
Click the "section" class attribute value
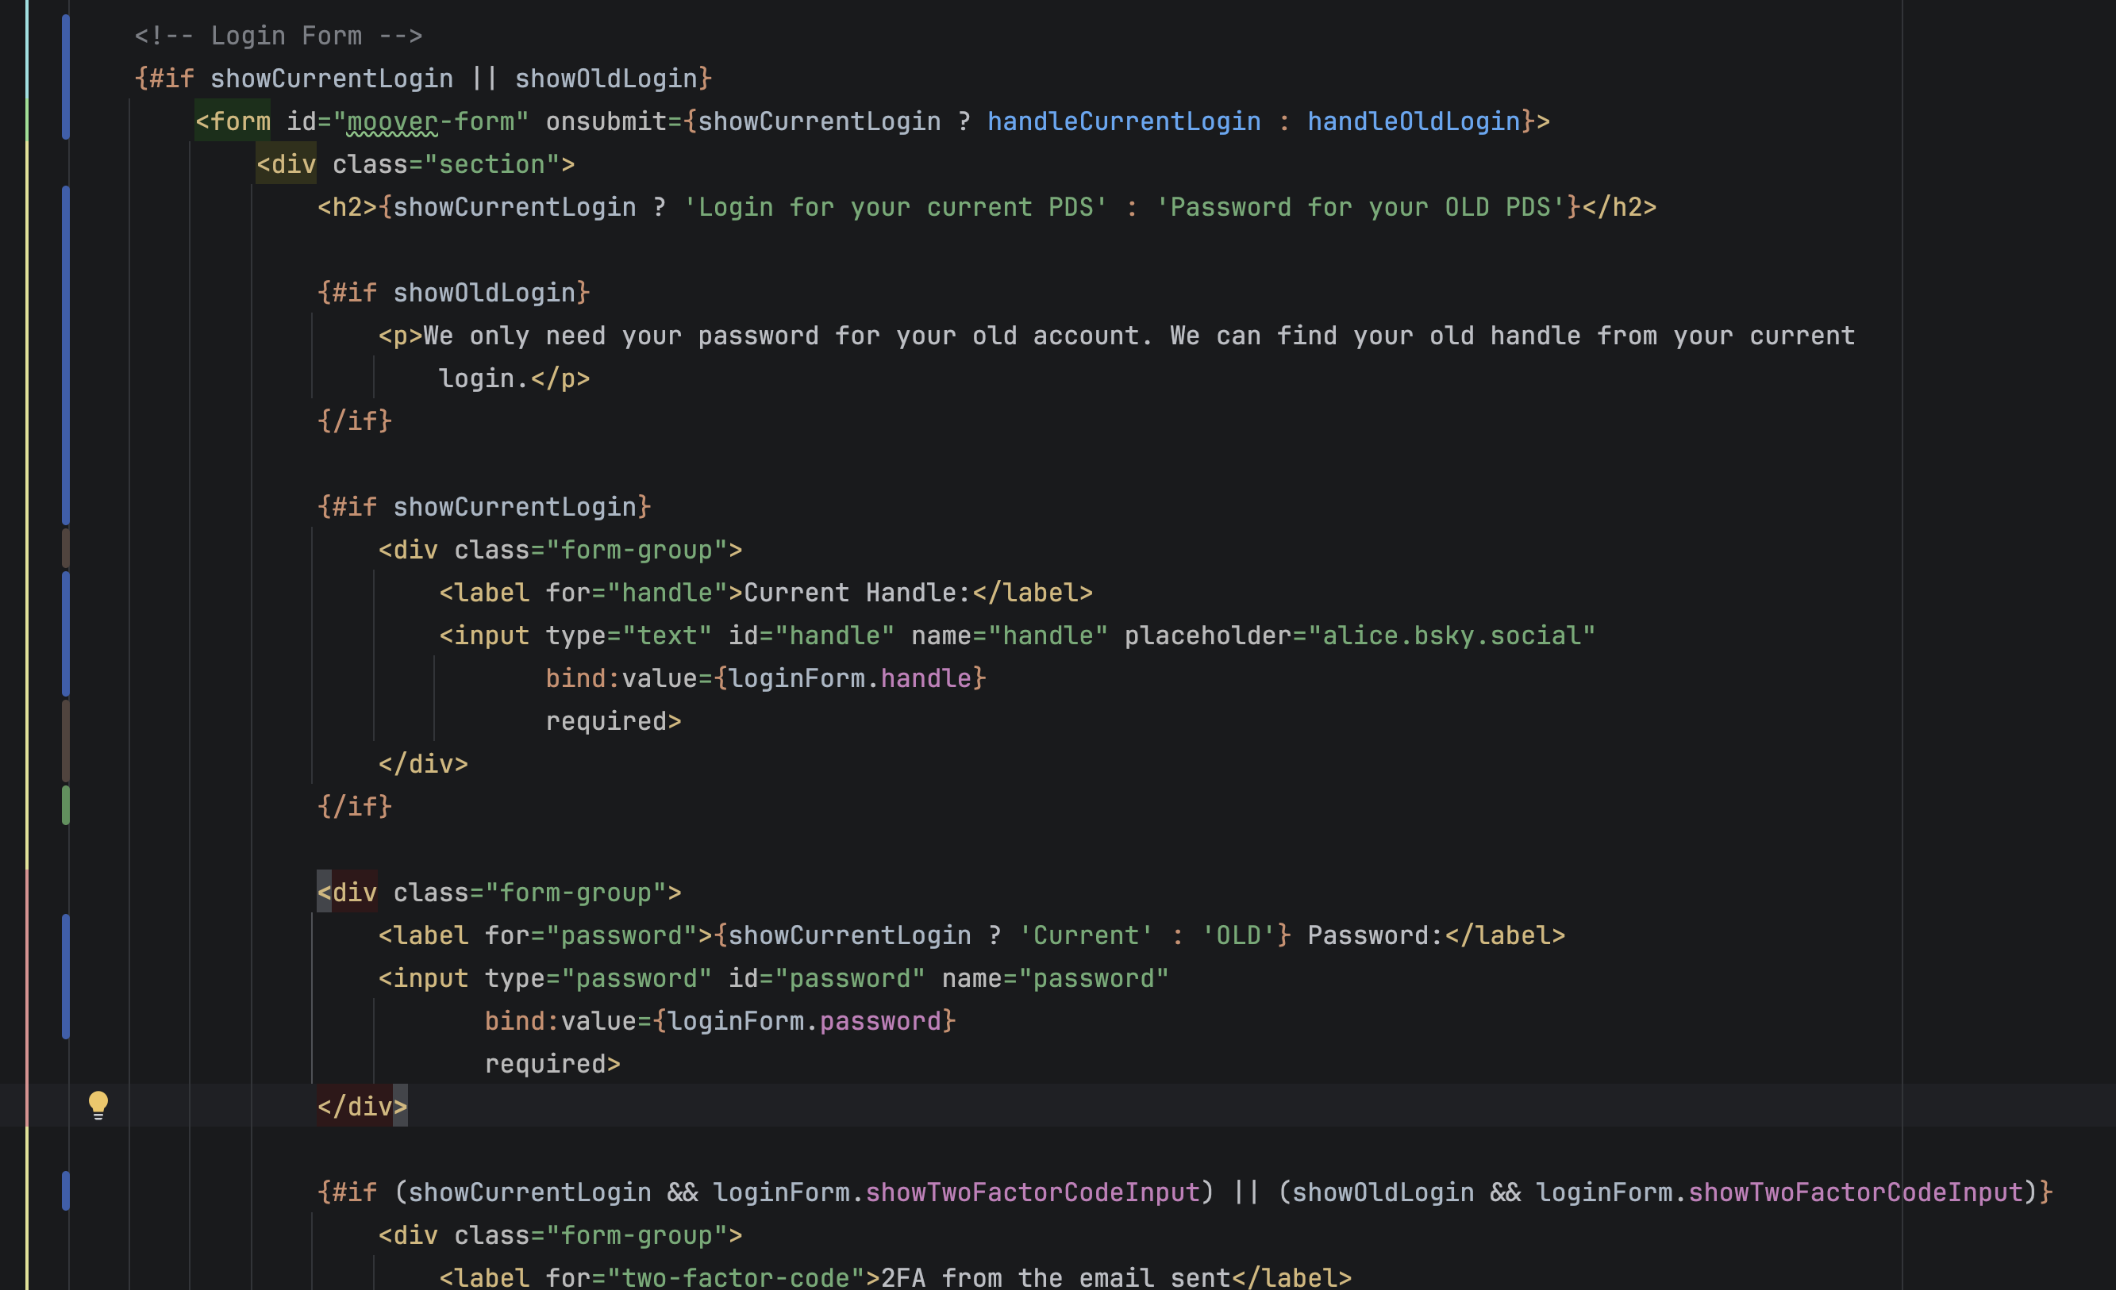tap(492, 164)
